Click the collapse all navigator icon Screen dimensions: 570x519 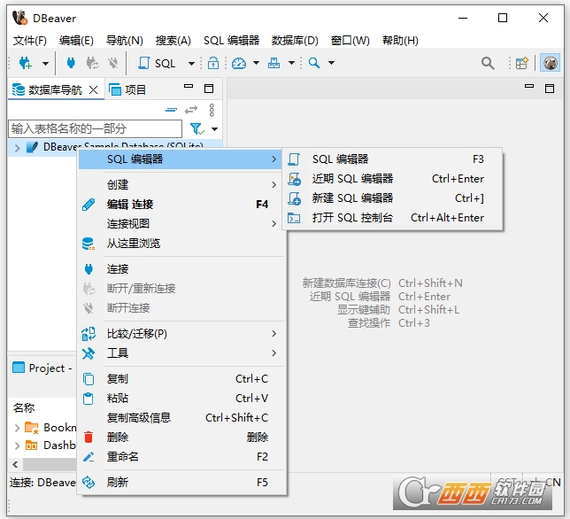click(x=171, y=110)
